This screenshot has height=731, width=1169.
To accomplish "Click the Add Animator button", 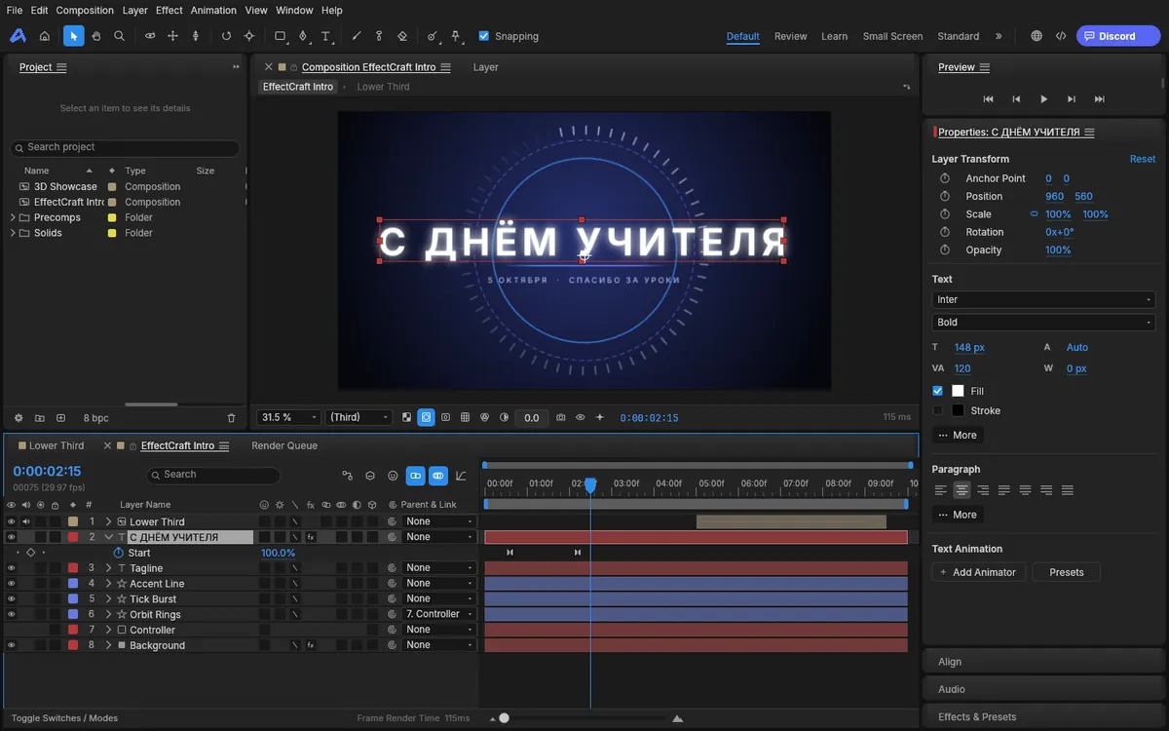I will (x=978, y=572).
